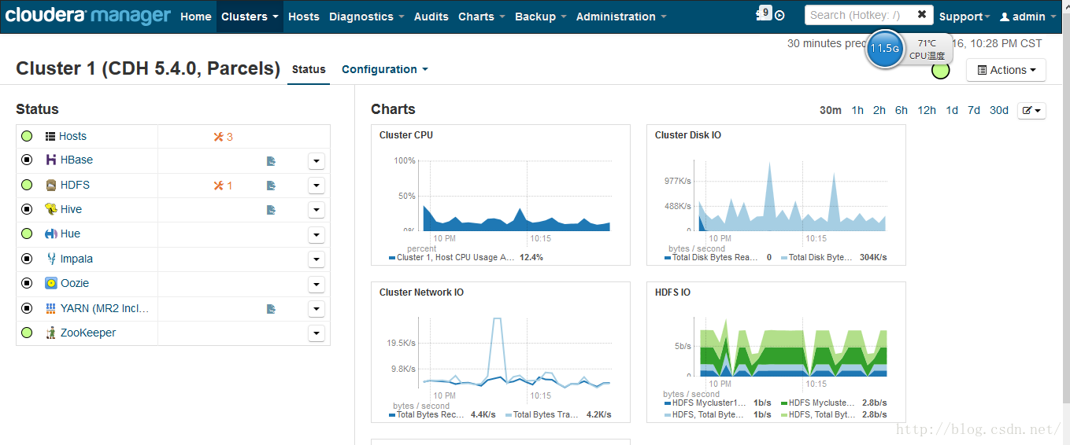Open the cluster Actions dropdown button
The height and width of the screenshot is (445, 1070).
coord(1006,70)
